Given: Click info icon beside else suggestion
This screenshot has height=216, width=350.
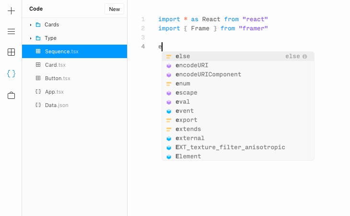Looking at the screenshot, I should (304, 56).
